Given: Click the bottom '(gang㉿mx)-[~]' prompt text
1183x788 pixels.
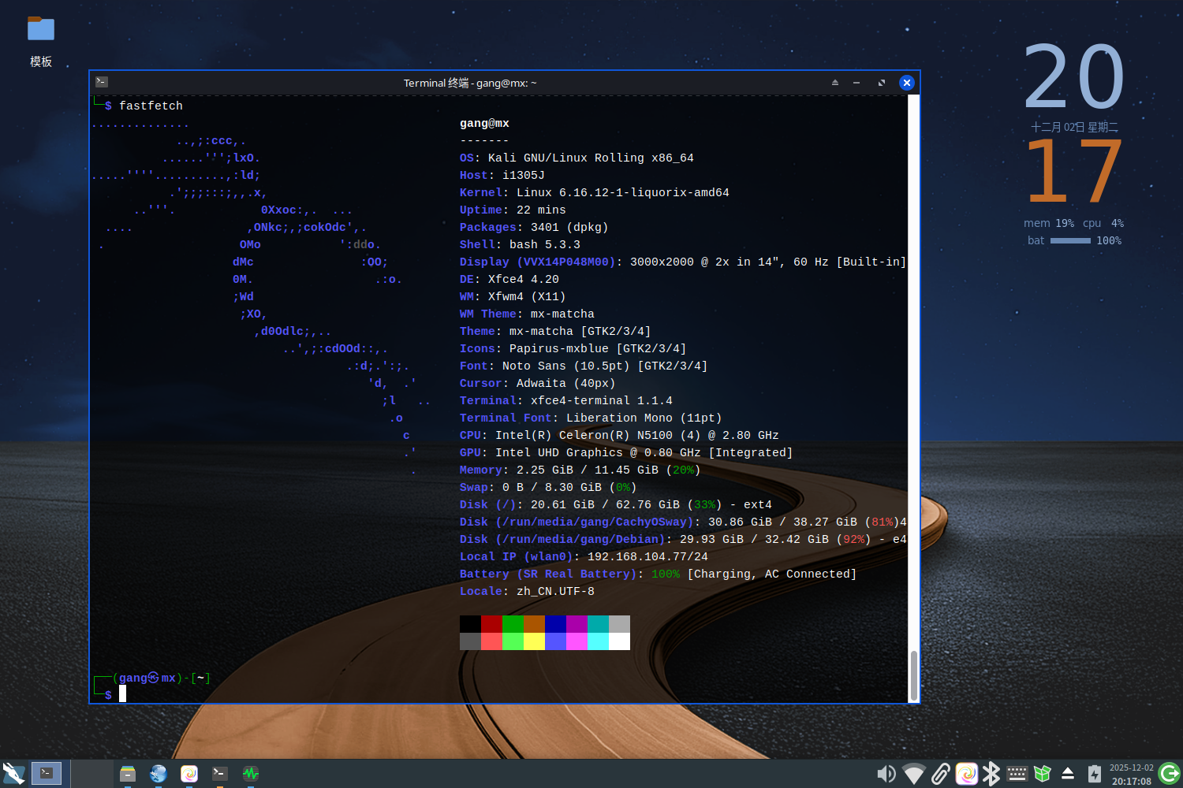Looking at the screenshot, I should click(x=162, y=678).
